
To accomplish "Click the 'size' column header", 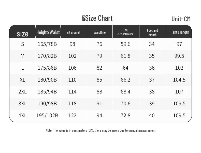I will click(x=22, y=34).
